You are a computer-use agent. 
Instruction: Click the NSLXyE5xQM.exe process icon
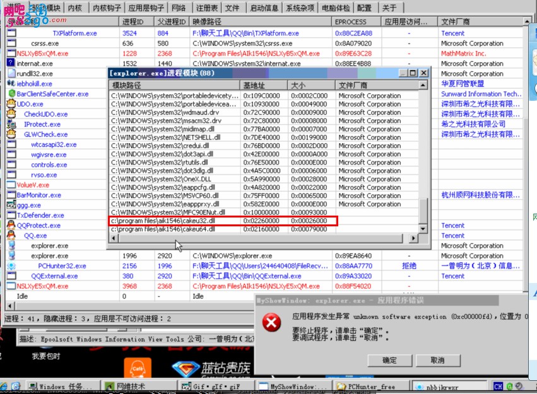point(11,286)
